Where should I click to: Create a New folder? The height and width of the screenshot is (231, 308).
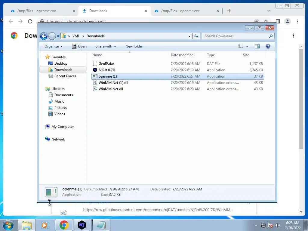point(134,46)
